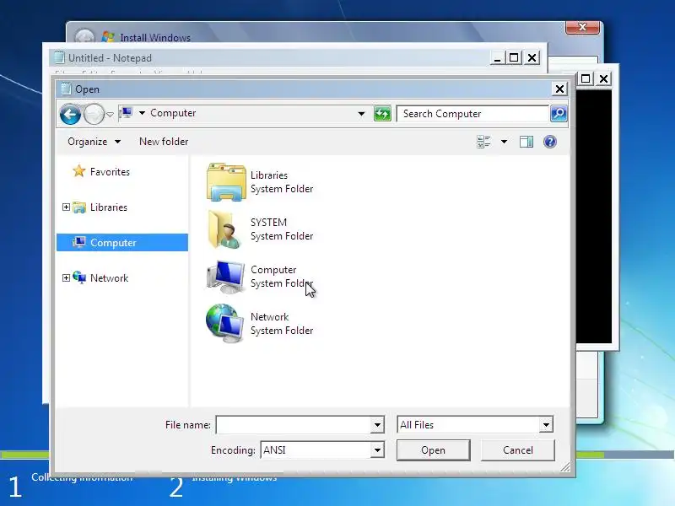675x506 pixels.
Task: Maximize the black command prompt window
Action: pos(586,78)
